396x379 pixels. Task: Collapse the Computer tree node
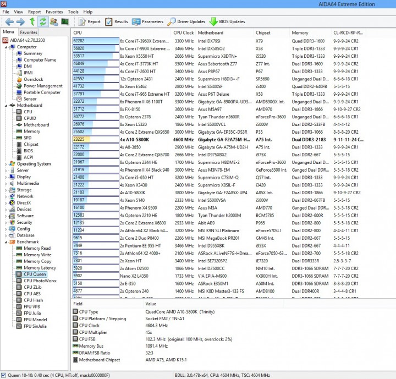click(x=6, y=47)
